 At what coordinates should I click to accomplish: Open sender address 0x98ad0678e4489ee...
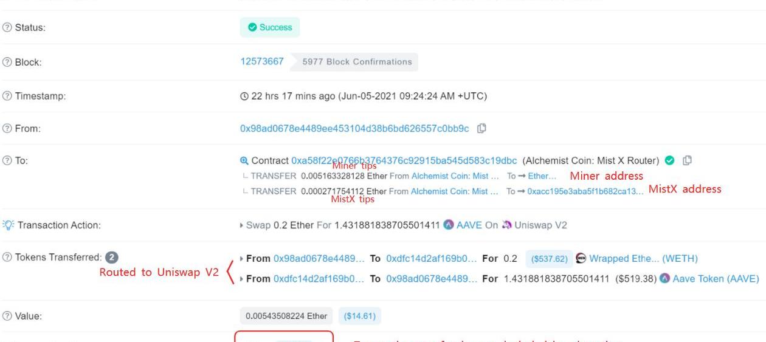pos(354,128)
